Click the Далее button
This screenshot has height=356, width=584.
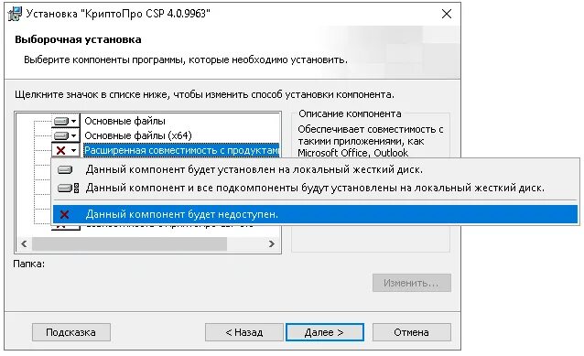pos(324,332)
